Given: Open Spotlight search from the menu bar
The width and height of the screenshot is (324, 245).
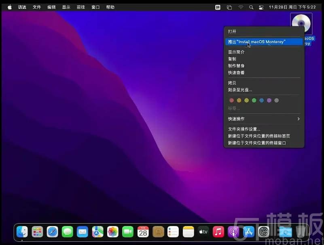Looking at the screenshot, I should click(x=251, y=7).
